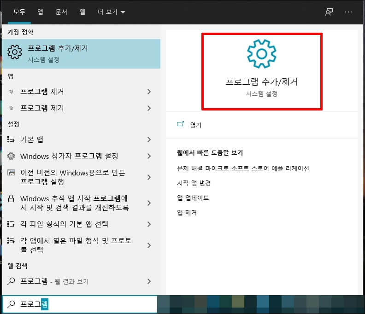Select second 프로그램 제거 app result text
The width and height of the screenshot is (365, 314).
coord(42,108)
